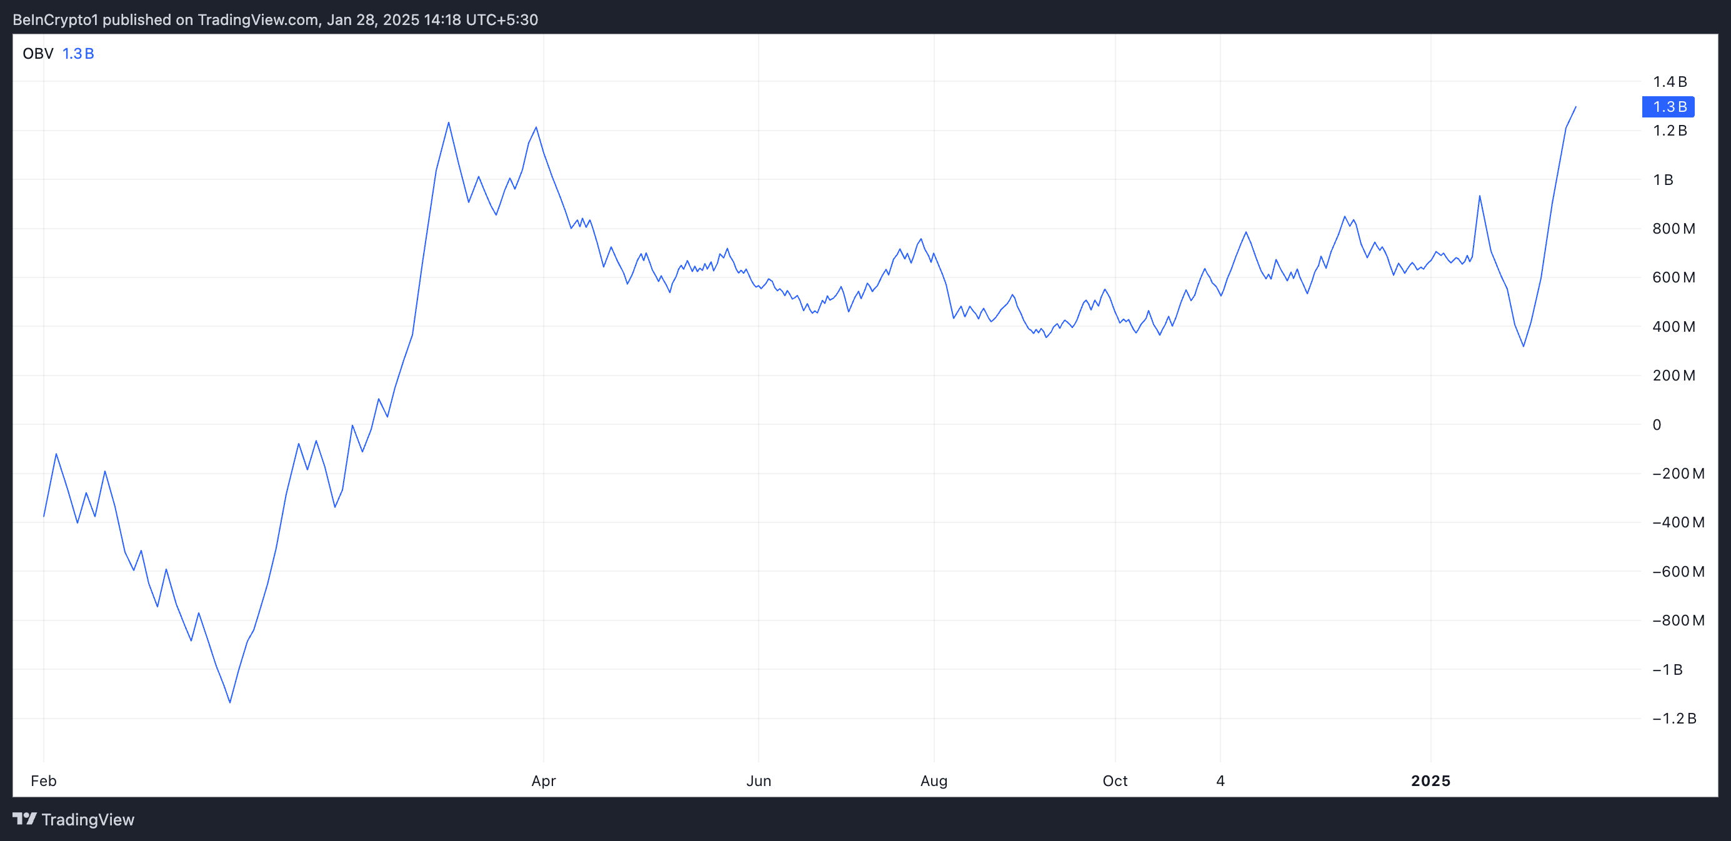Click the −1 B axis label
The height and width of the screenshot is (841, 1731).
[x=1667, y=669]
